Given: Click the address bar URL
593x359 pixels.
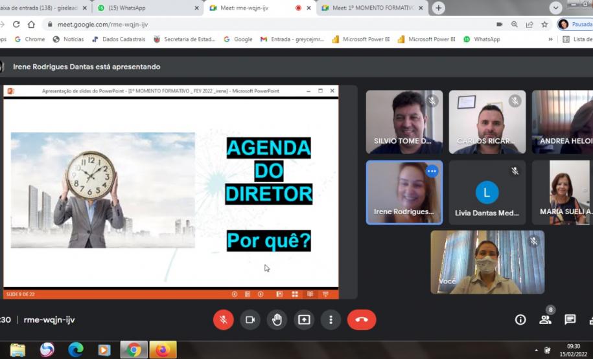Looking at the screenshot, I should [259, 25].
